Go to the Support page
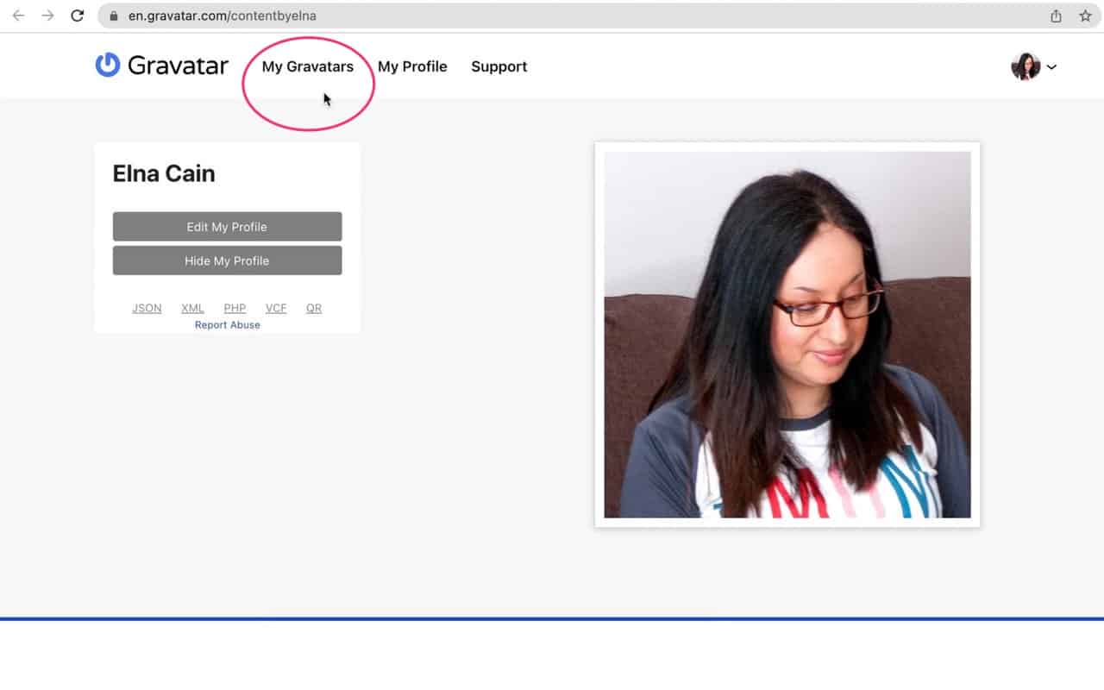Viewport: 1104px width, 690px height. tap(499, 66)
